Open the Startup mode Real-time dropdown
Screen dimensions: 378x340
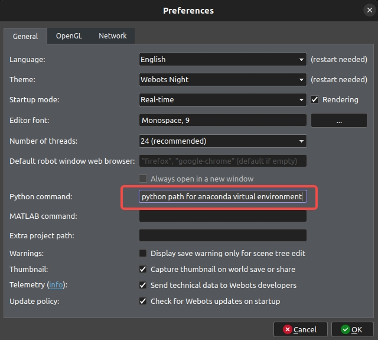(223, 99)
